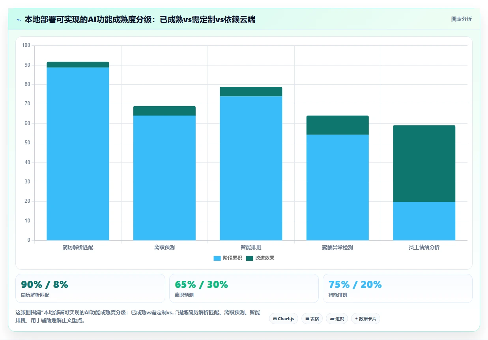Screen dimensions: 488x340
Task: Select the 表格 tag
Action: 312,319
